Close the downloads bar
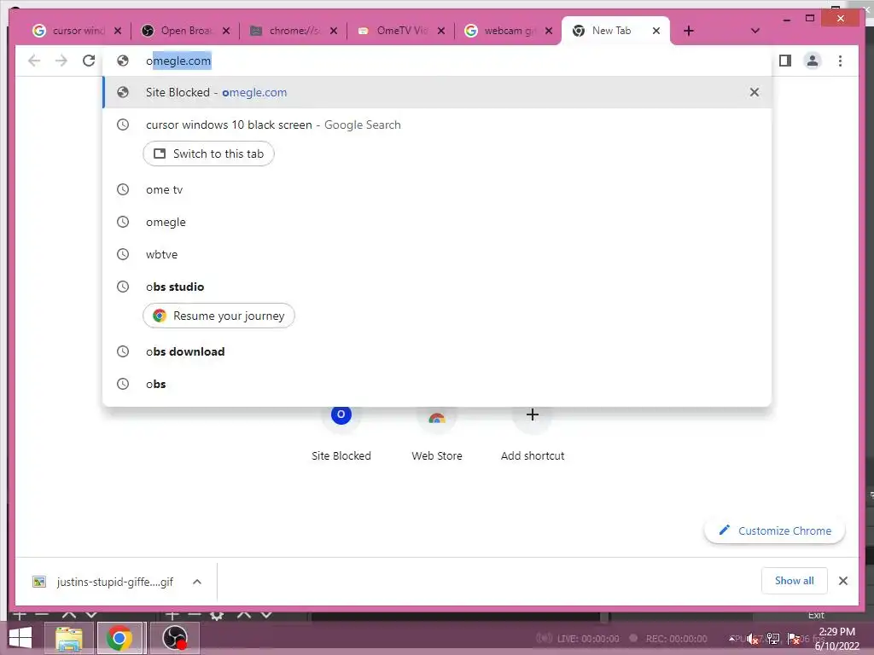The height and width of the screenshot is (655, 874). pyautogui.click(x=843, y=581)
